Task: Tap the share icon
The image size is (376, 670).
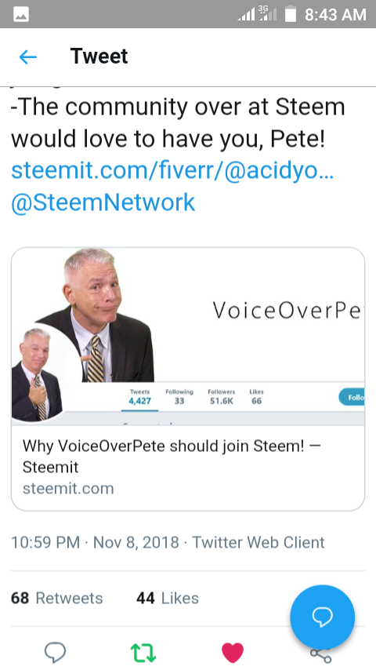Action: [x=320, y=654]
